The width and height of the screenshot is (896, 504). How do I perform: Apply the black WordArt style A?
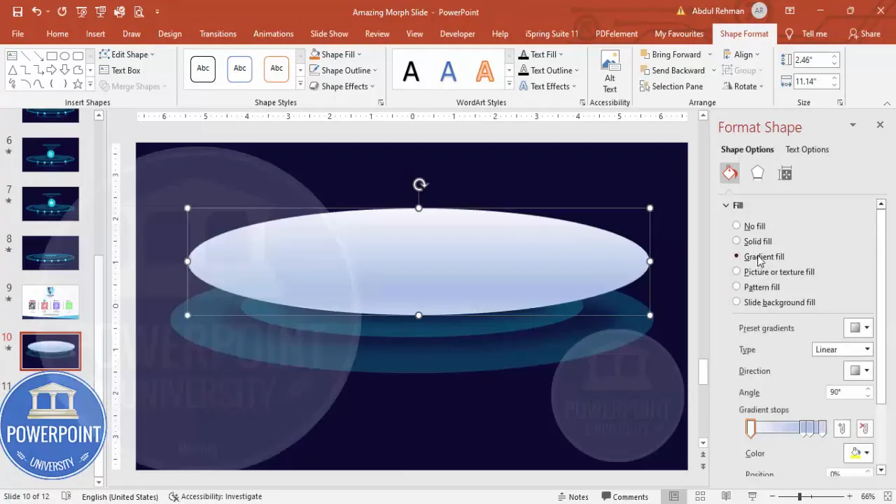click(411, 71)
